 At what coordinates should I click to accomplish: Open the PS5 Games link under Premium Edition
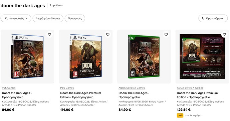(67, 88)
